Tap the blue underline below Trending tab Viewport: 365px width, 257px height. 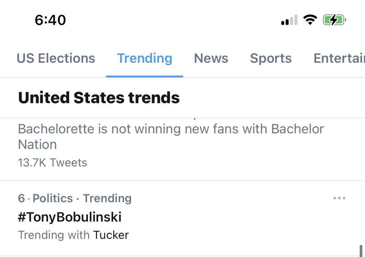point(144,76)
